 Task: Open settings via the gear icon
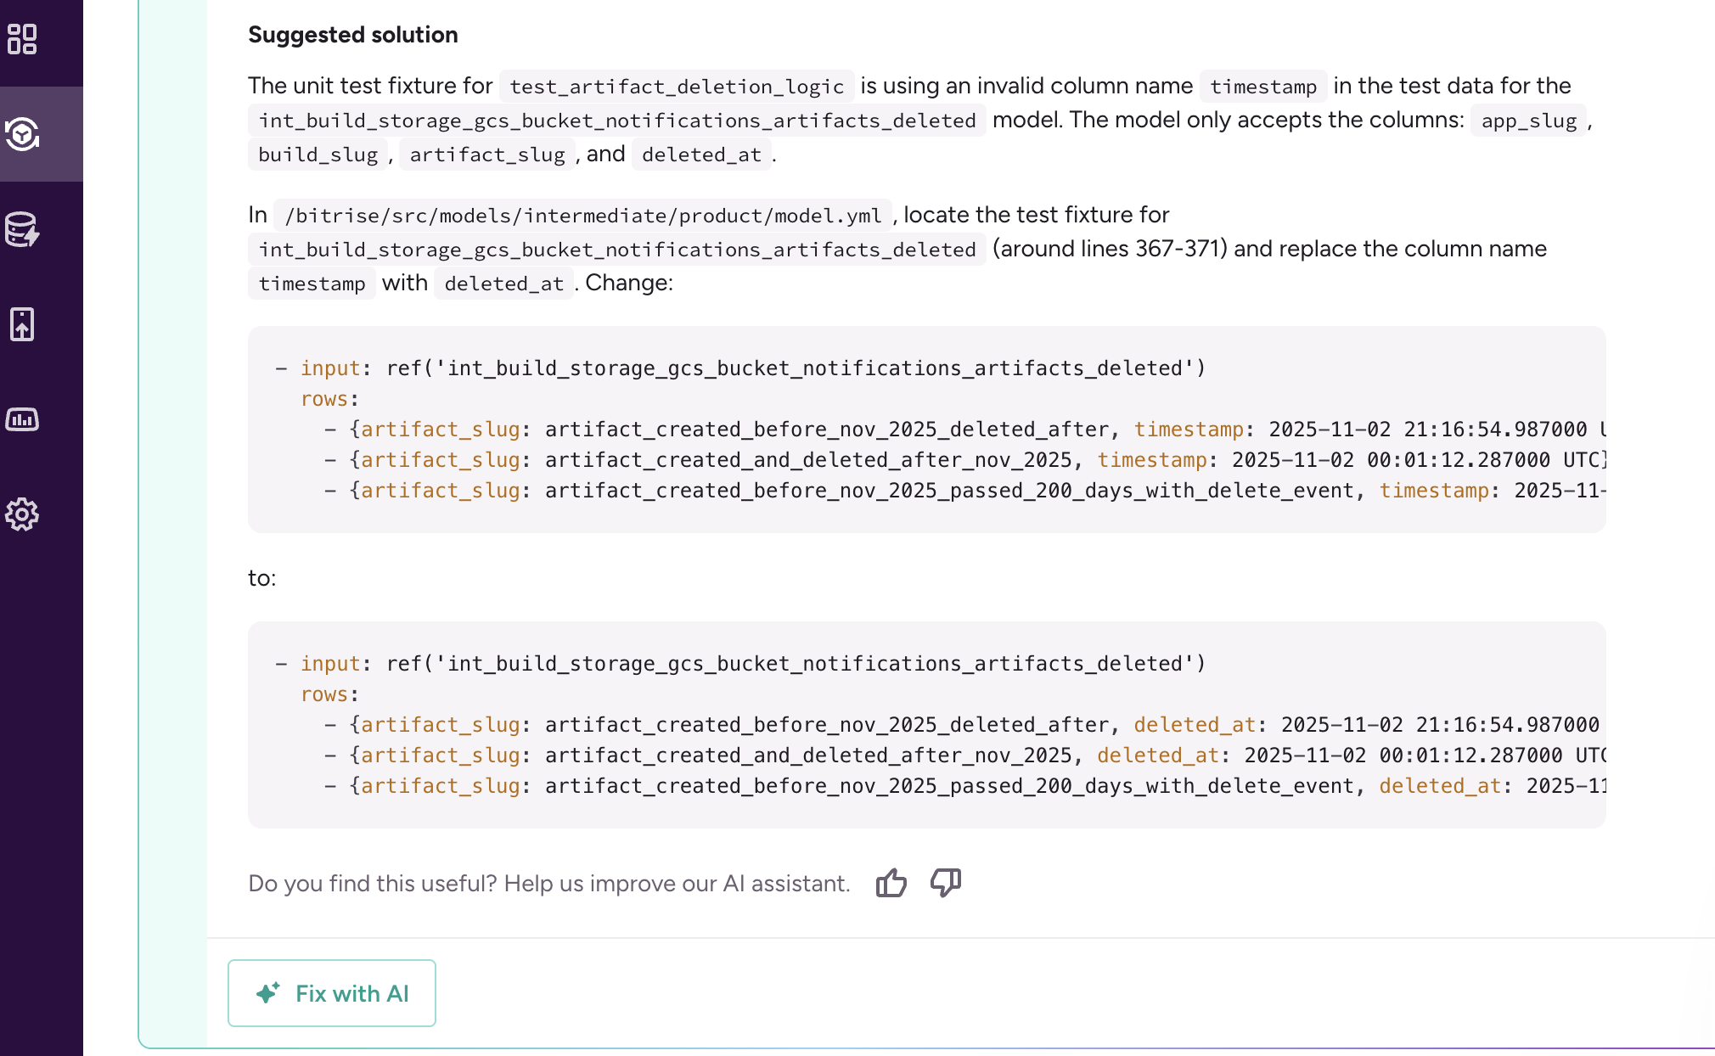click(x=22, y=514)
